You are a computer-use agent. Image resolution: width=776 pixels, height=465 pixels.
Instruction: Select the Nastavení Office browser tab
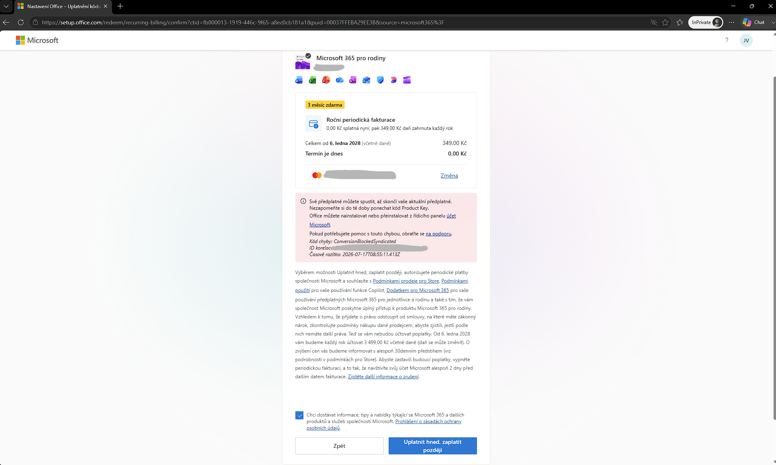click(63, 6)
